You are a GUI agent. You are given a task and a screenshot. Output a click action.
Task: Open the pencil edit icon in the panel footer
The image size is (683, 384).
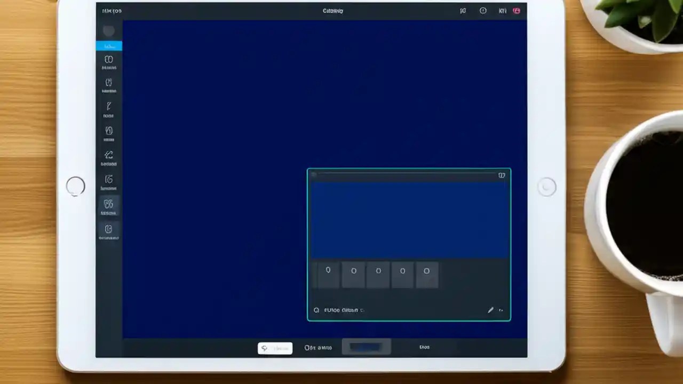click(x=490, y=309)
